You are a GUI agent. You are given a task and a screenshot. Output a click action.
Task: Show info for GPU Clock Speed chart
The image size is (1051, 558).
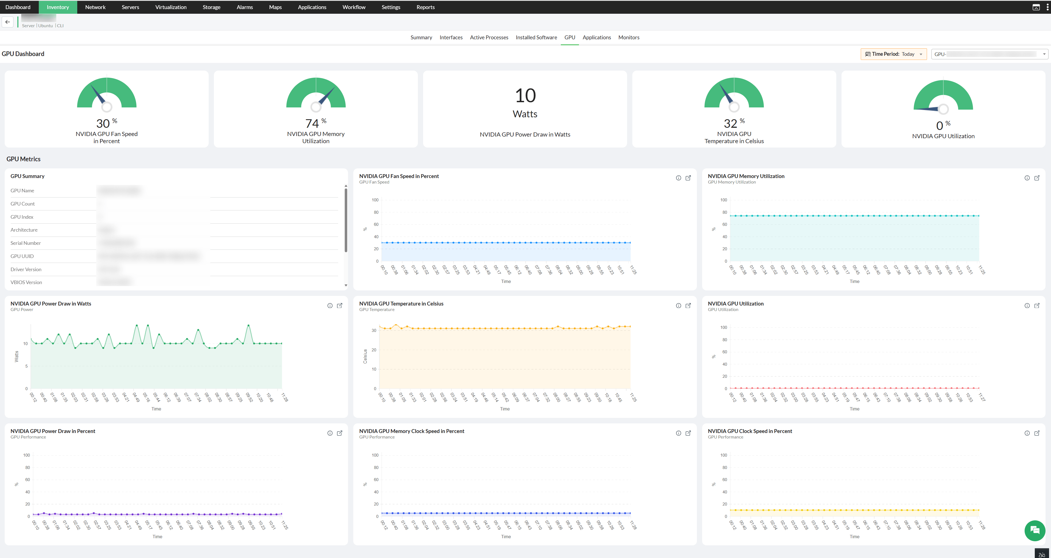click(x=1027, y=433)
